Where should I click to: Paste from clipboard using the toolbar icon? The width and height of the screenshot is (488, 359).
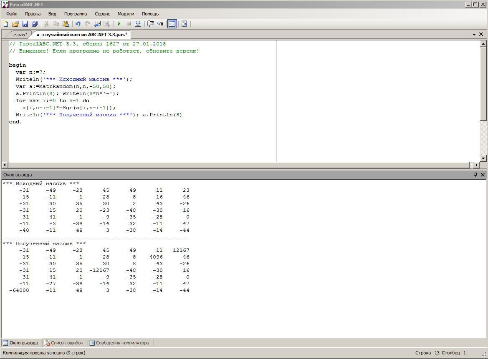pos(66,24)
